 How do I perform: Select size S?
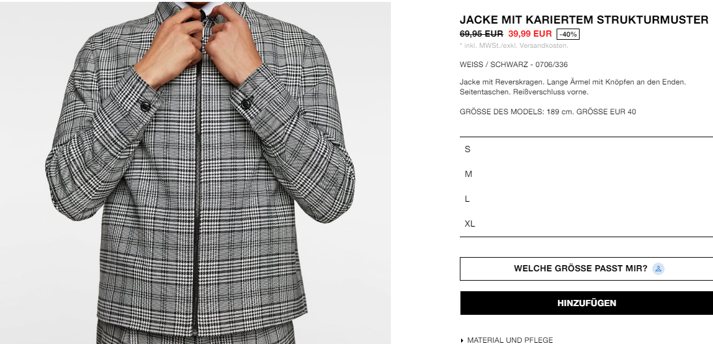tap(586, 149)
